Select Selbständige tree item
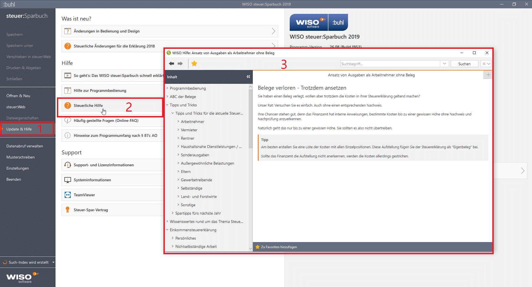 click(191, 188)
